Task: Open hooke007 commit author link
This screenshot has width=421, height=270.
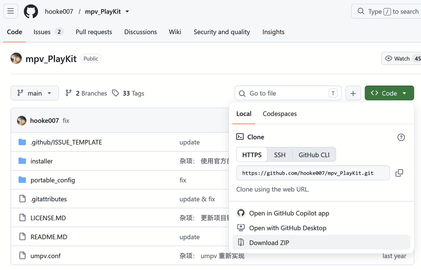Action: point(44,120)
